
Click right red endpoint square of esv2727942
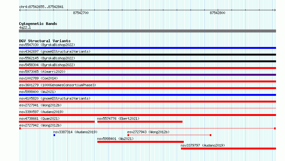pos(275,128)
